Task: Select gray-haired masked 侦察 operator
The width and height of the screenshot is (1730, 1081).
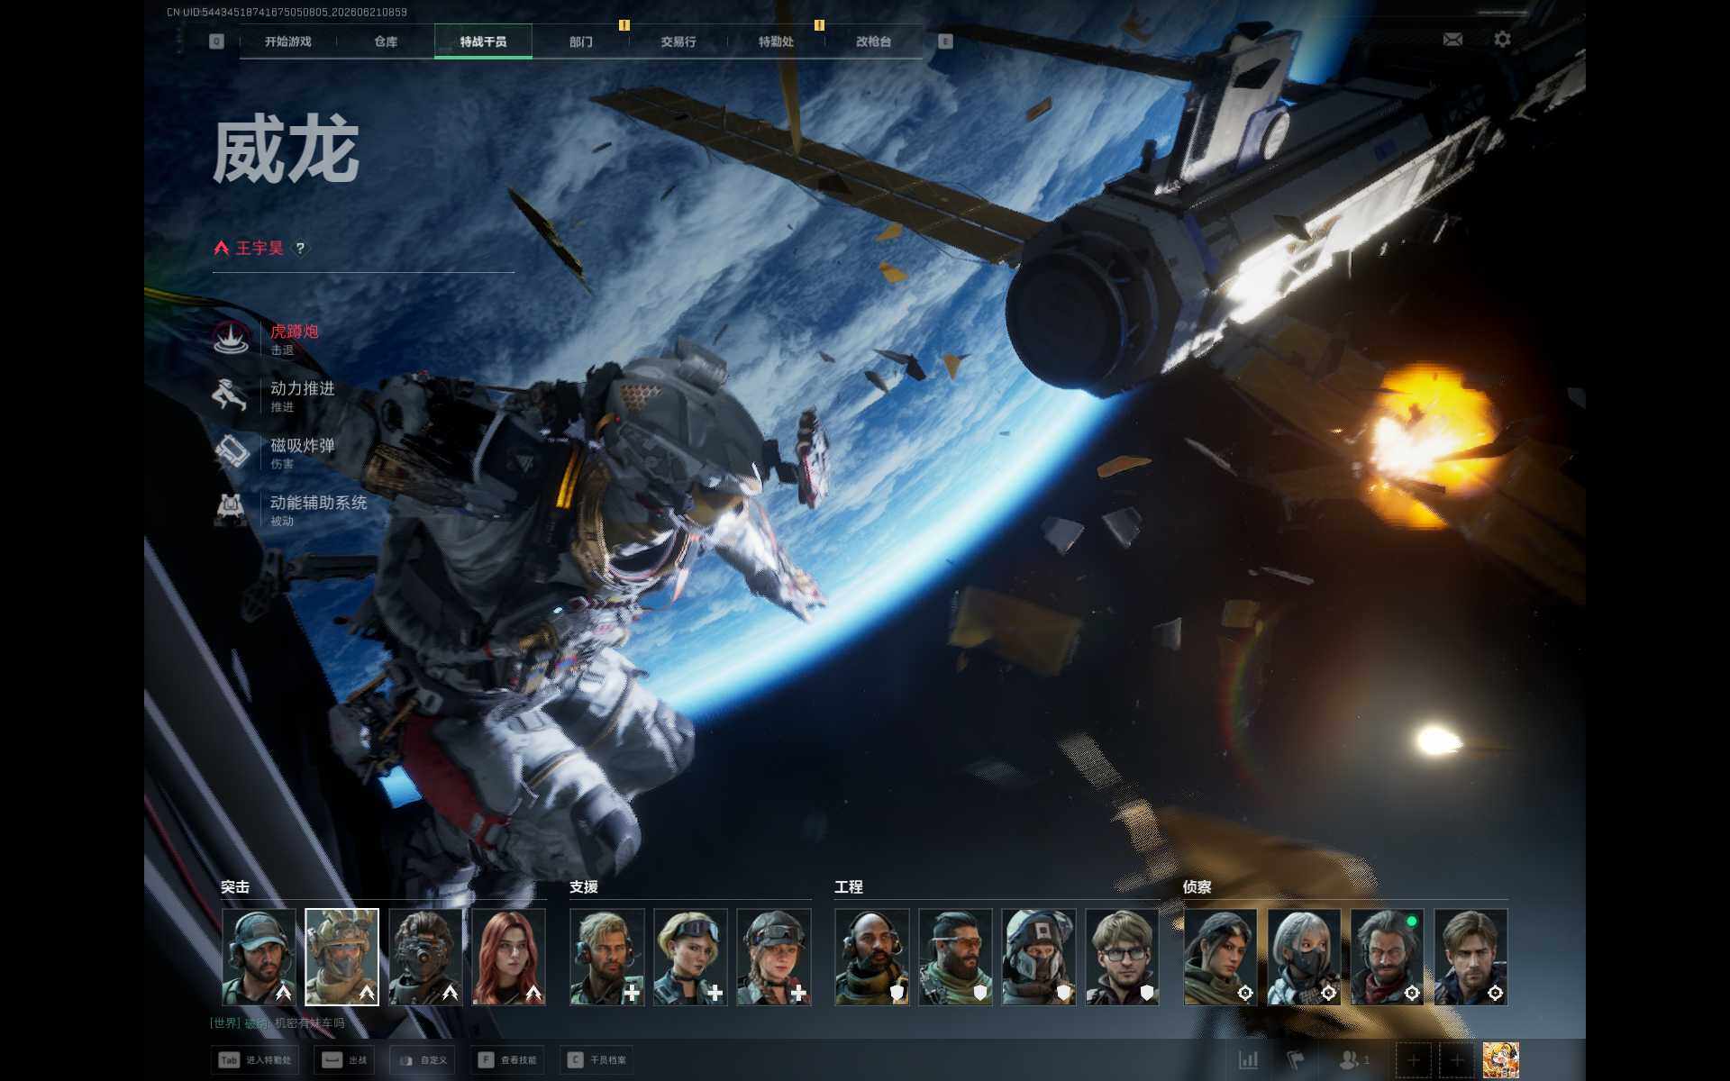Action: [1304, 957]
